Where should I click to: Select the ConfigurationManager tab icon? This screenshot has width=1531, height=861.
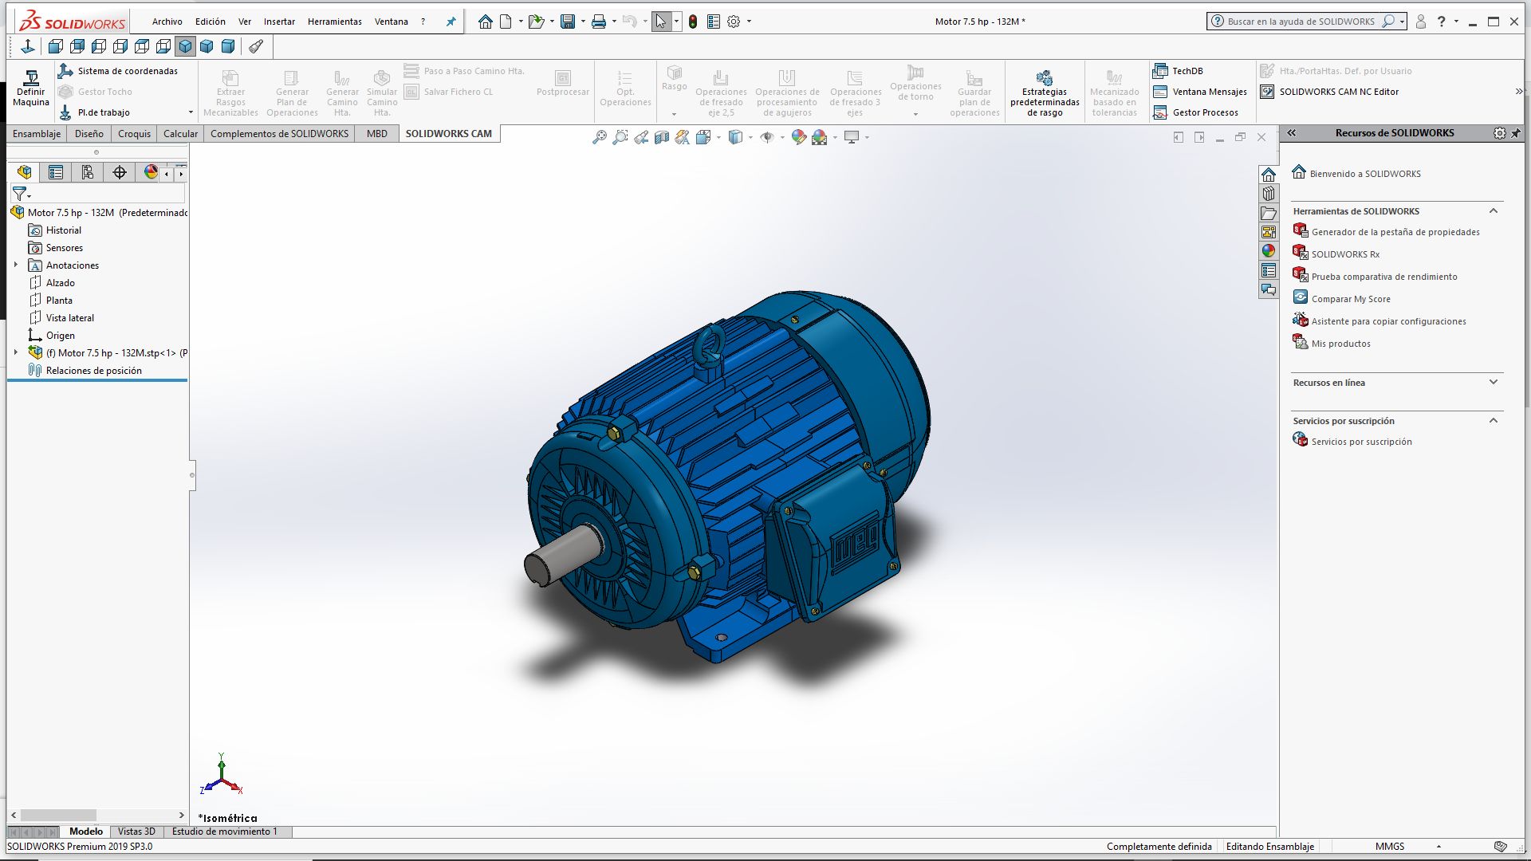[88, 172]
